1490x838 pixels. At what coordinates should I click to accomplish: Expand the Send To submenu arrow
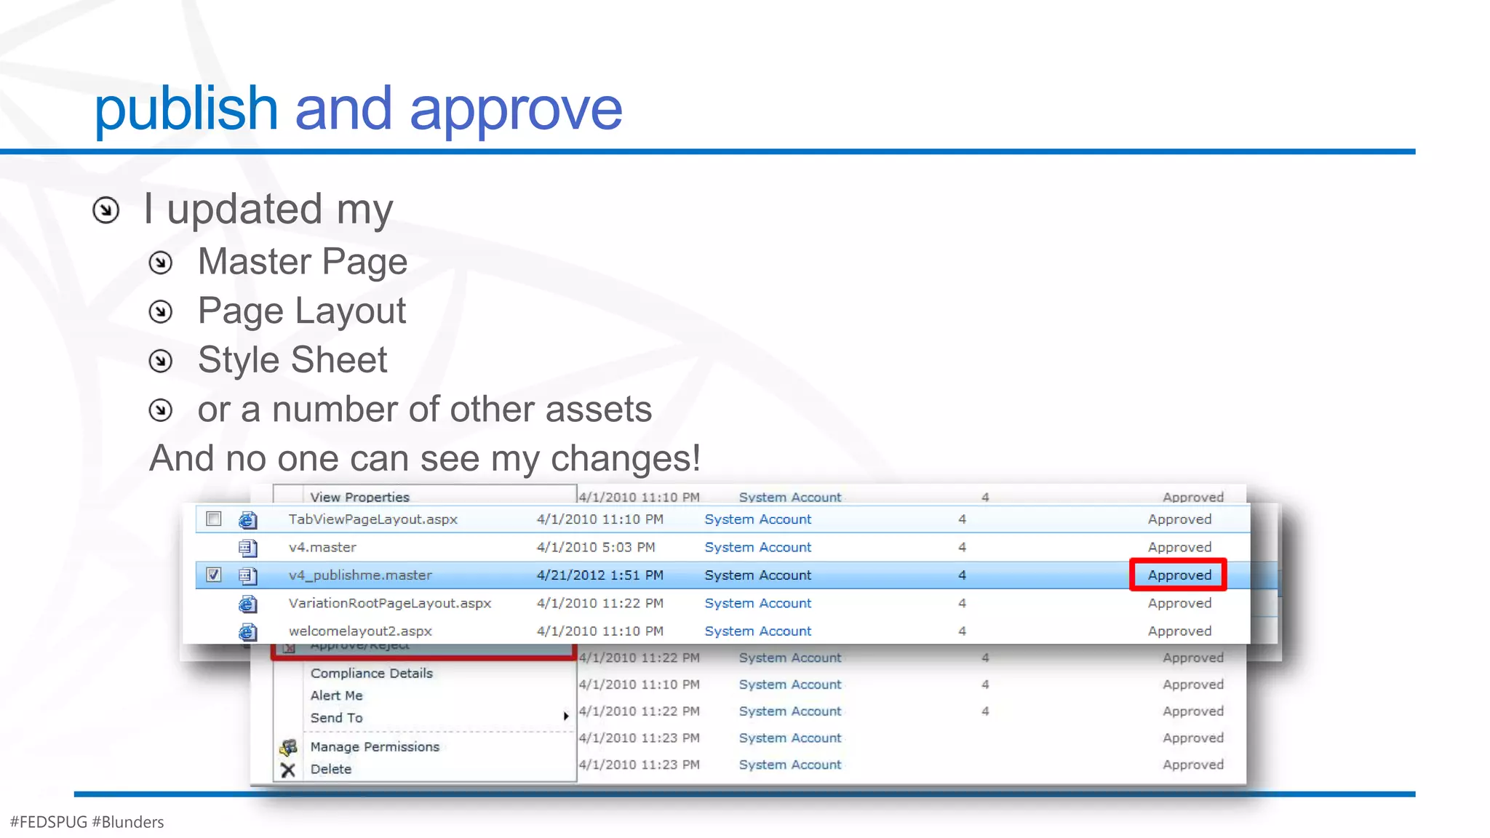click(x=565, y=717)
